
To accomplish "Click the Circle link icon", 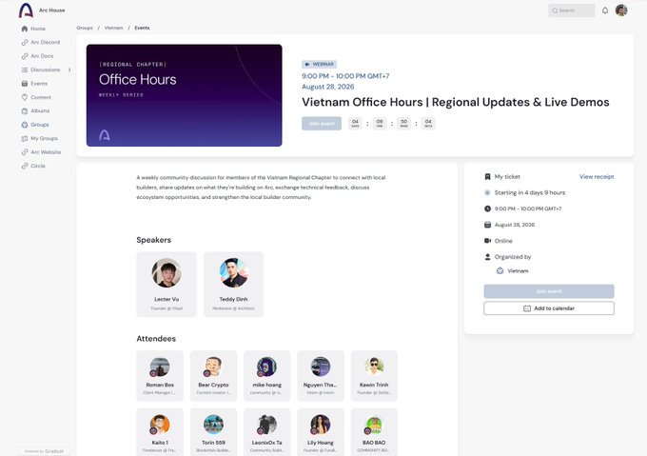I will [x=25, y=166].
